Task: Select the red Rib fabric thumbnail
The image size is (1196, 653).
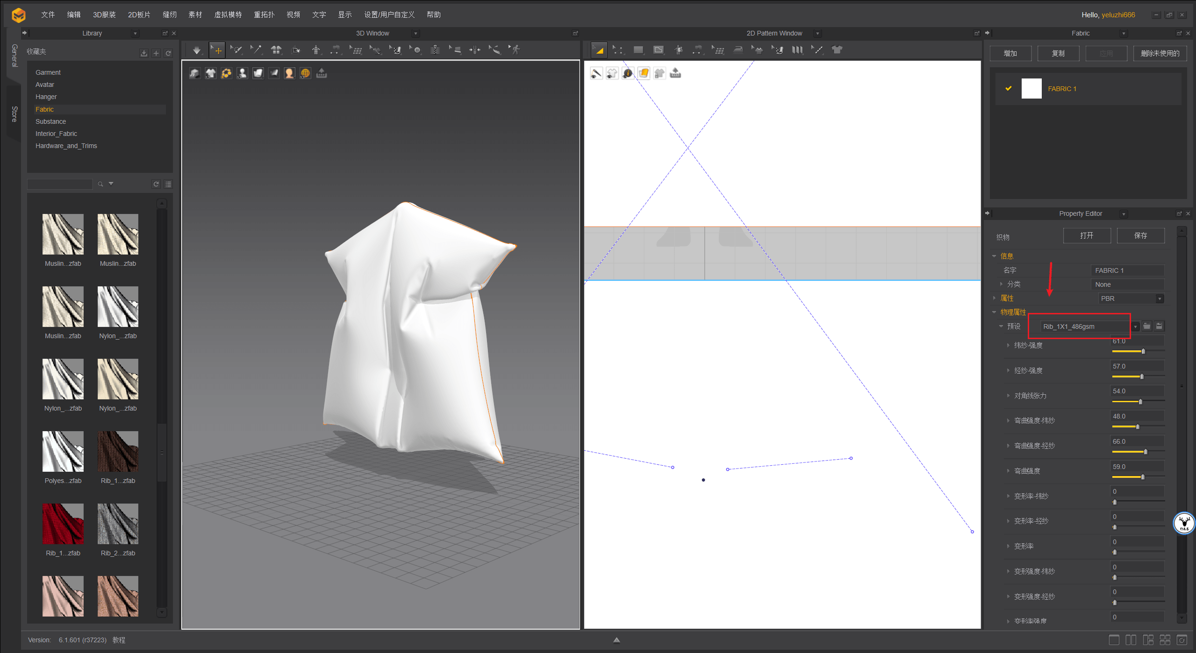Action: click(63, 524)
